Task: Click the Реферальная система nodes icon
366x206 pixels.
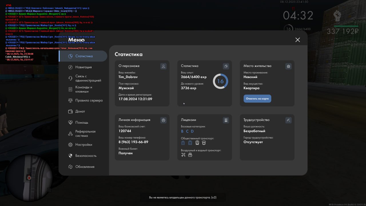Action: [x=70, y=134]
